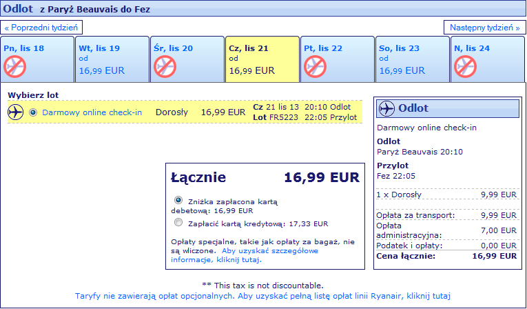
Task: Switch to the Pn, lis 18 date tab
Action: tap(37, 59)
